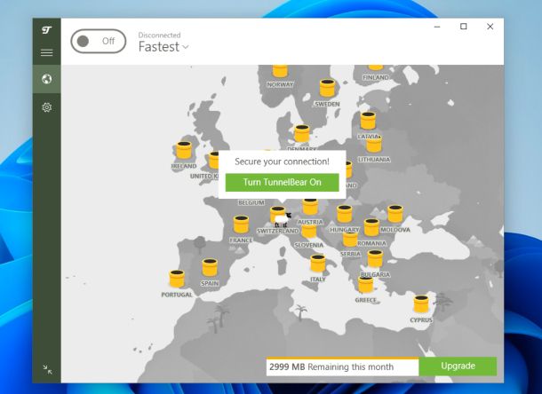Open settings via the gear icon
This screenshot has height=394, width=542.
pyautogui.click(x=47, y=107)
